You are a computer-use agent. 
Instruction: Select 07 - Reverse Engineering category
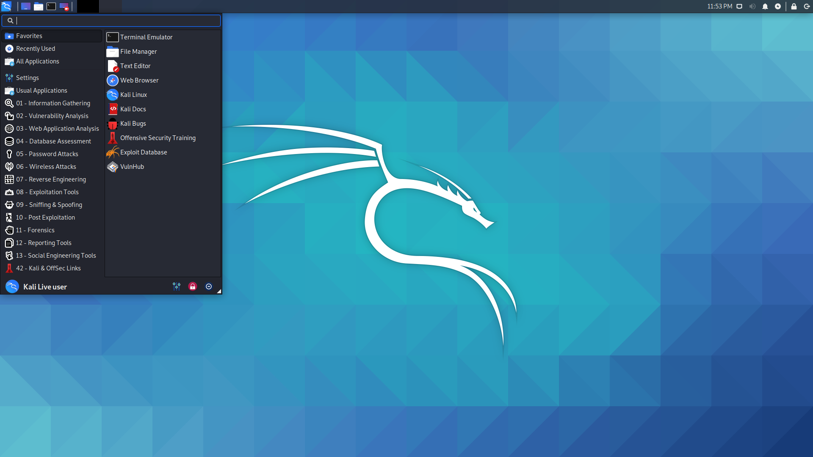point(53,179)
